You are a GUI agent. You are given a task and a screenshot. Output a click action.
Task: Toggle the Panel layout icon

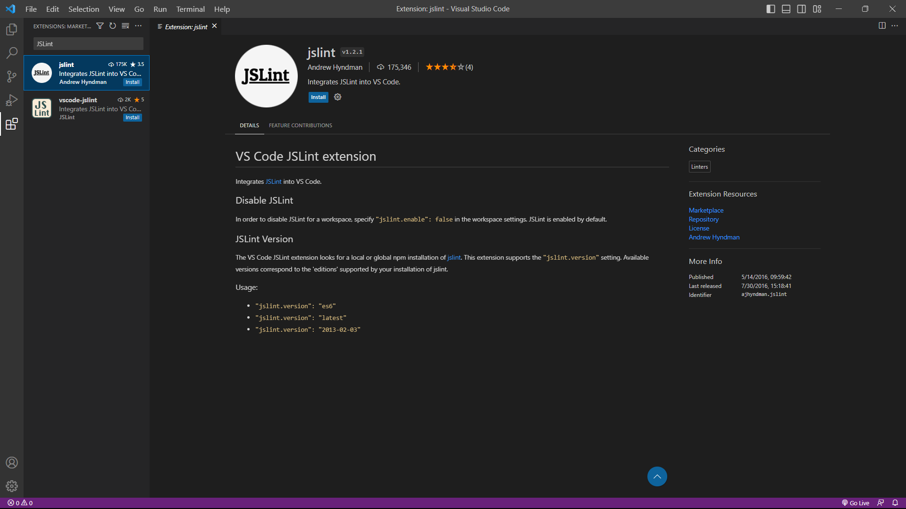click(x=786, y=9)
